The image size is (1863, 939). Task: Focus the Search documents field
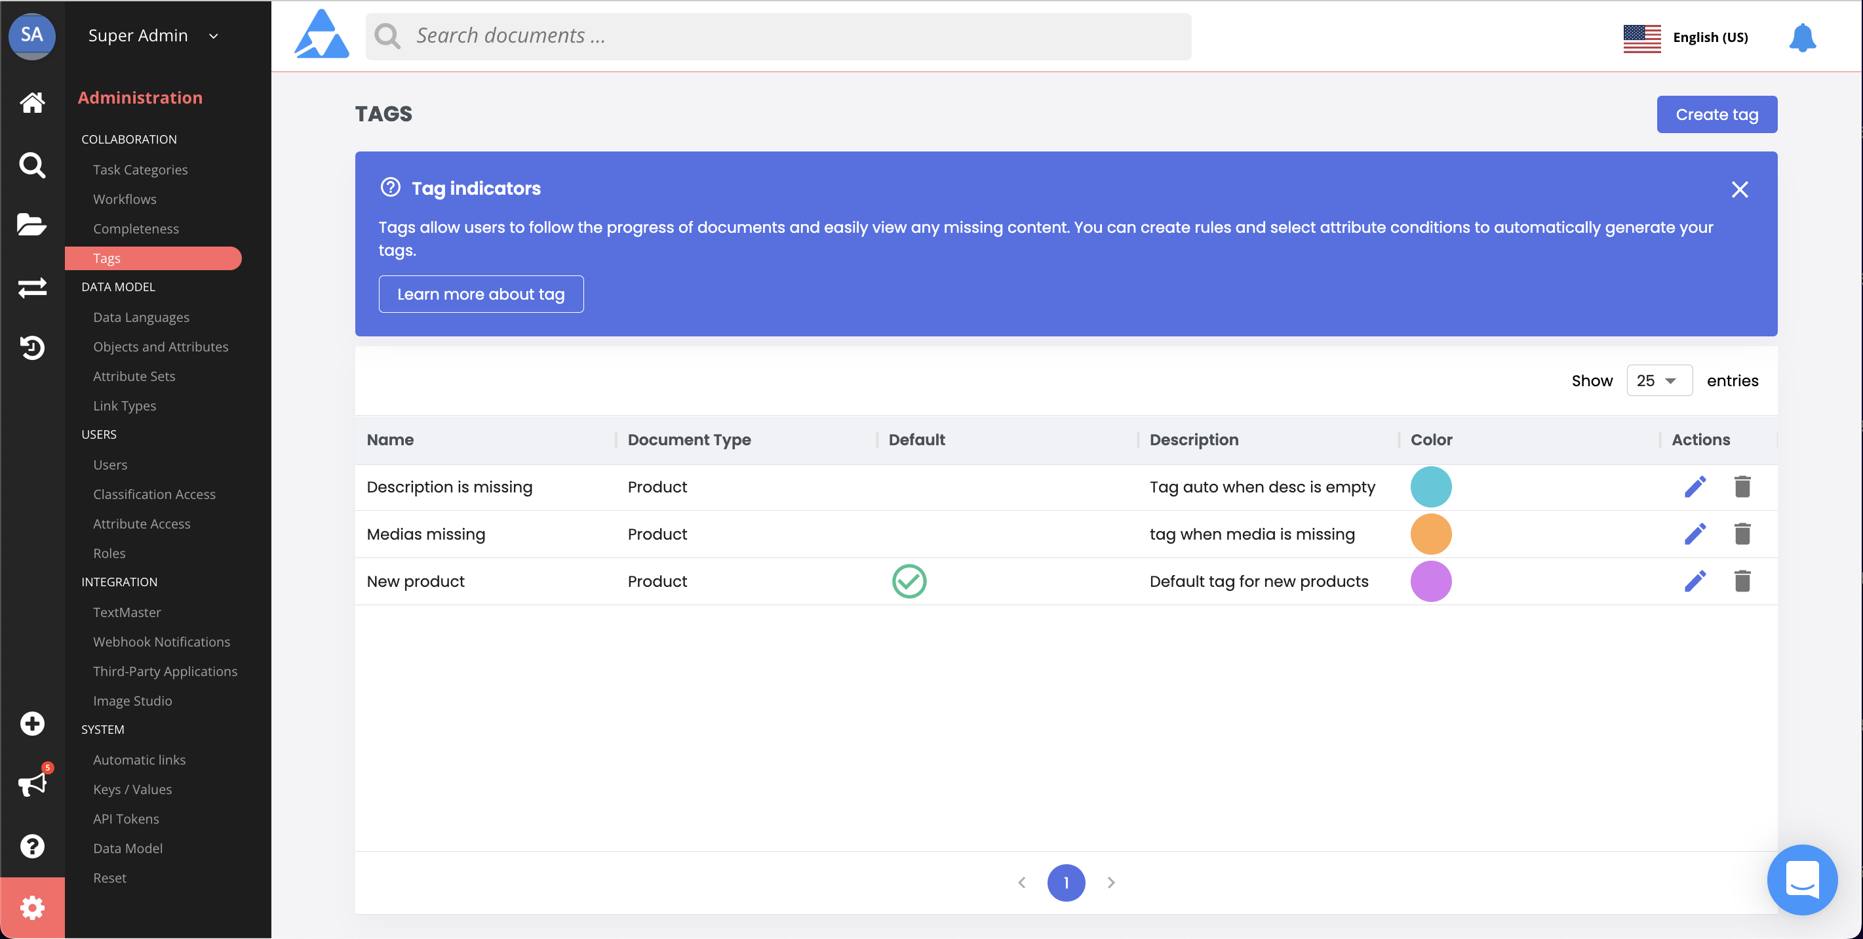click(778, 36)
